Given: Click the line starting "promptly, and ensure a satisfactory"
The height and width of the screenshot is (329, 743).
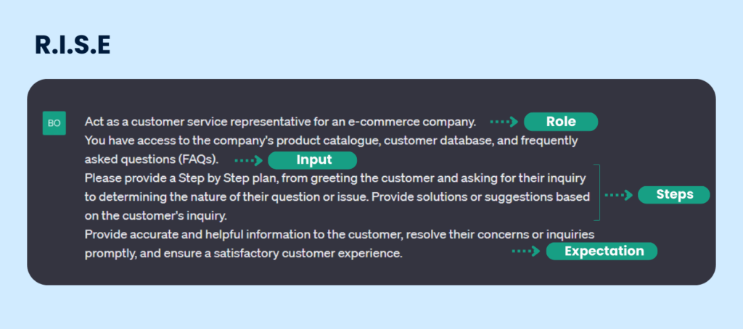Looking at the screenshot, I should click(243, 253).
